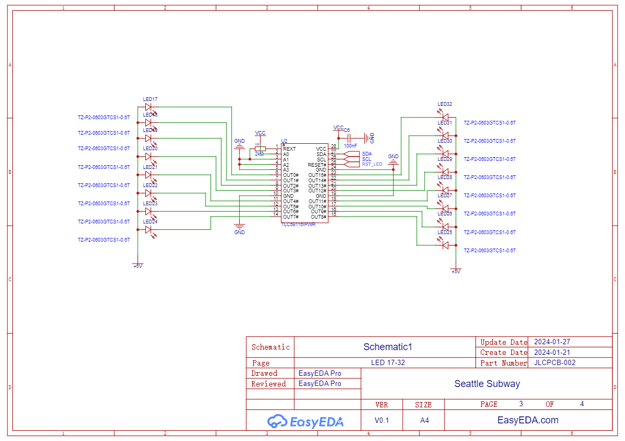The height and width of the screenshot is (441, 625).
Task: Select the U2 IC body
Action: (305, 183)
